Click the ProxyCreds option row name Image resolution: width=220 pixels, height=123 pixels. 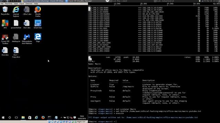coord(96,91)
